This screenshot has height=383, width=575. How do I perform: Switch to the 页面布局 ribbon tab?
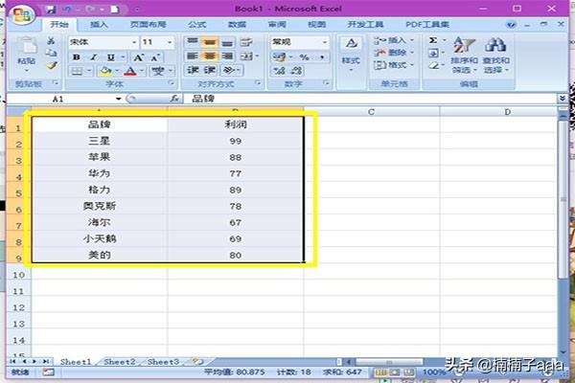click(149, 25)
